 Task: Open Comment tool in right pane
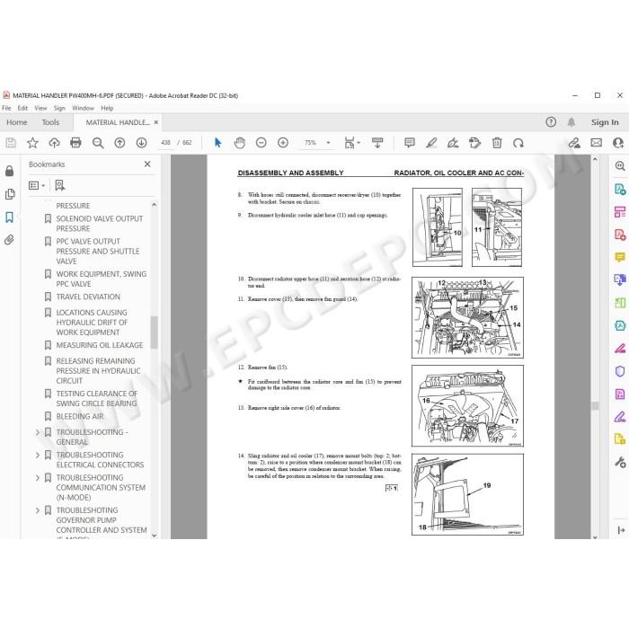[620, 257]
